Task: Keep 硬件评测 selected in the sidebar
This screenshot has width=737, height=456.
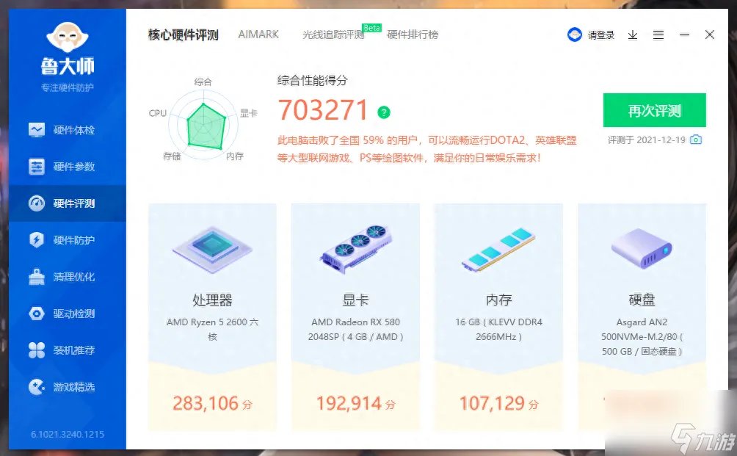Action: coord(62,203)
